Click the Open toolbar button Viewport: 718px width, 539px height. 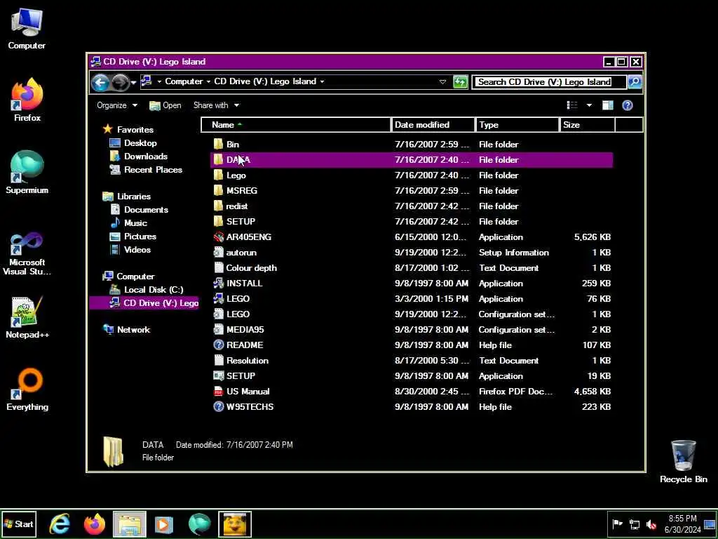click(165, 105)
